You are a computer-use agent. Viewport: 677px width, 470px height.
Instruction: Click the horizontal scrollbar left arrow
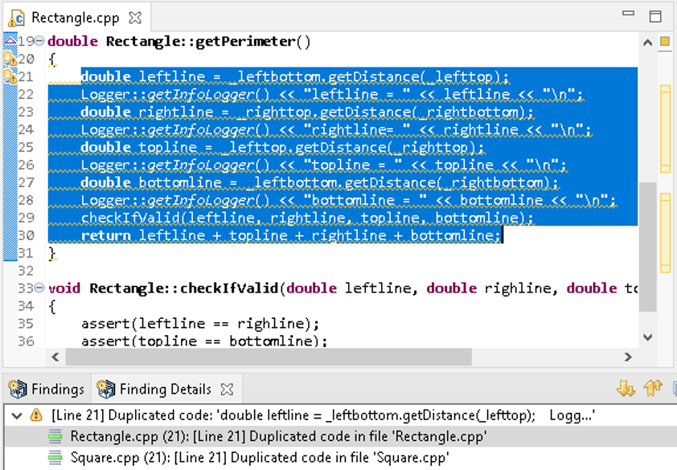coord(55,357)
